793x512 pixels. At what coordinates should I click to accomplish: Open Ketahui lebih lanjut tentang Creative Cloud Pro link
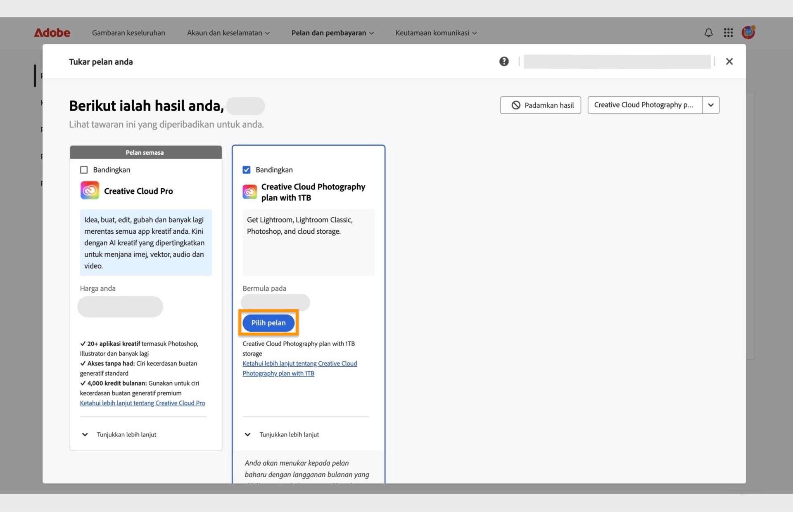[x=142, y=403]
